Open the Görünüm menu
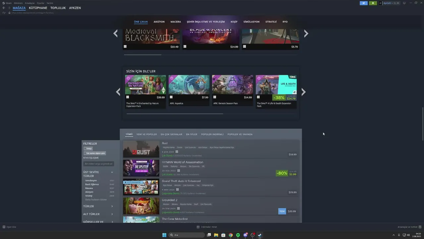 click(18, 3)
